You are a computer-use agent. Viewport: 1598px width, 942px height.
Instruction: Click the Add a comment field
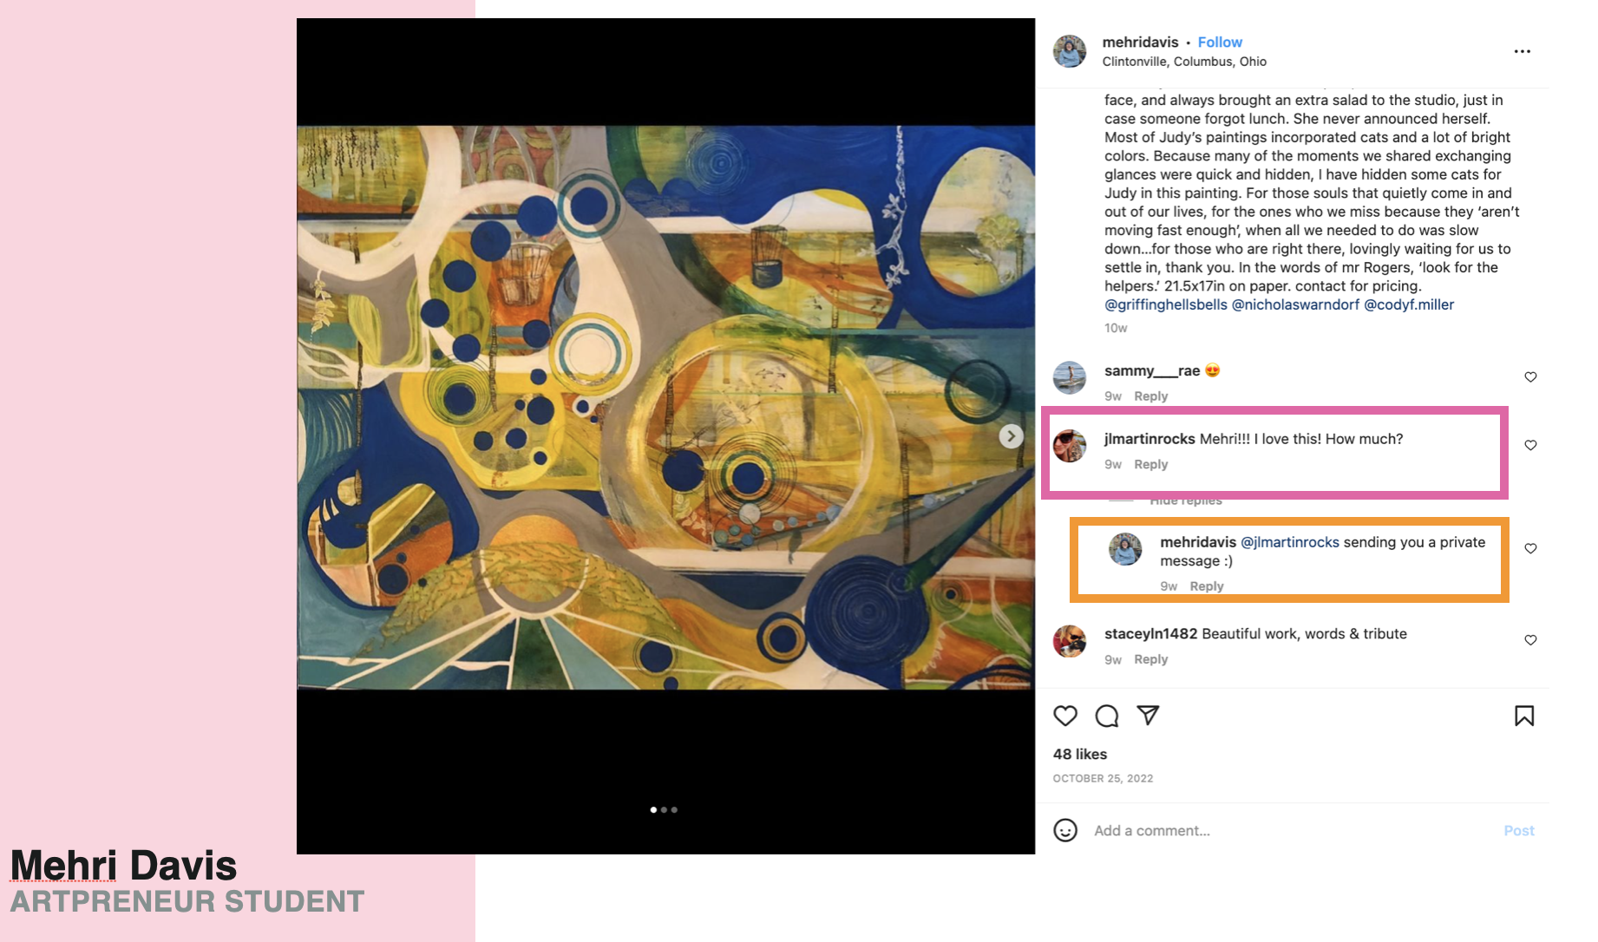pyautogui.click(x=1293, y=830)
